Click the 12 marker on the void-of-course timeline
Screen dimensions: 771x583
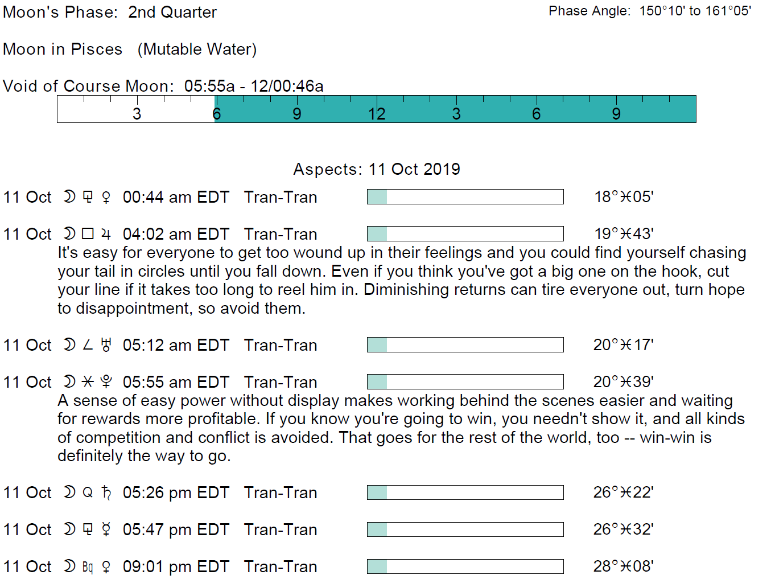pos(377,114)
